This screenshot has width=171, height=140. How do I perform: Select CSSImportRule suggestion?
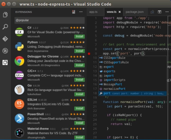[133, 58]
